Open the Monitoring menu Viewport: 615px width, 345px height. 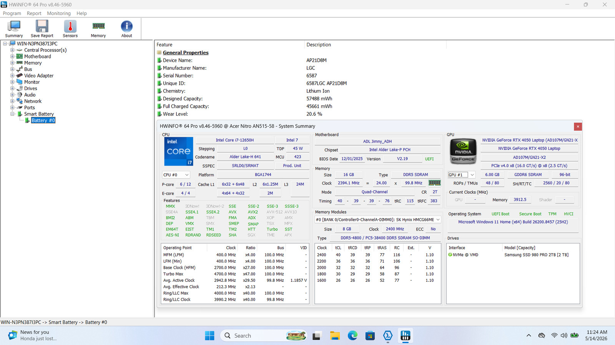pos(59,13)
